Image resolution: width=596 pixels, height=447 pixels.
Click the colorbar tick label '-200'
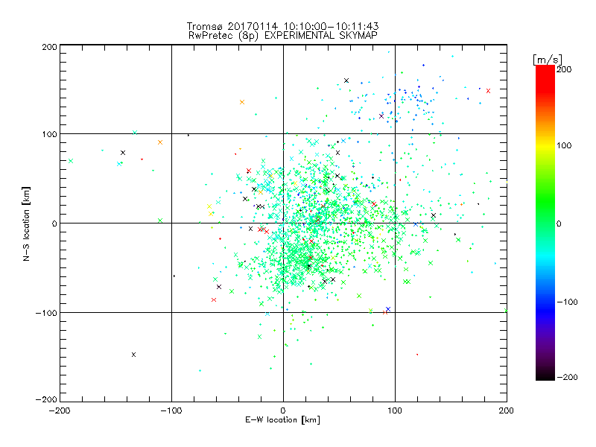pos(567,377)
